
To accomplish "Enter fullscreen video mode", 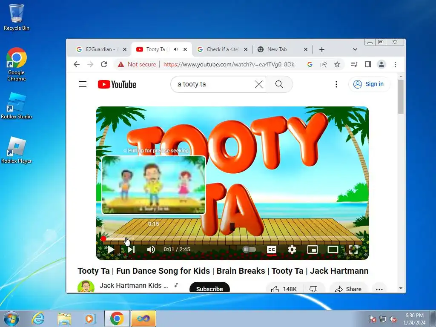I will click(353, 250).
